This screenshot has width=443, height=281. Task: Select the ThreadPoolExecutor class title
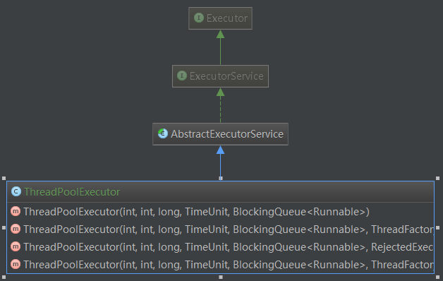click(72, 192)
